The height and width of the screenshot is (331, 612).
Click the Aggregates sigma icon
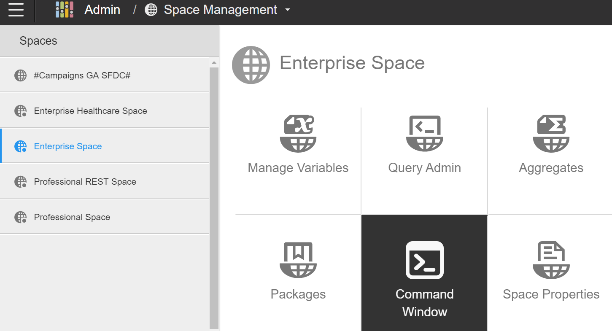(551, 134)
